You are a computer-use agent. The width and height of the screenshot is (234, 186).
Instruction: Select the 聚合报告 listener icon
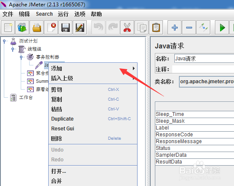[30, 73]
